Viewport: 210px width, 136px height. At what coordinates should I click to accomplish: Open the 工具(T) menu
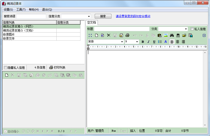(21, 10)
